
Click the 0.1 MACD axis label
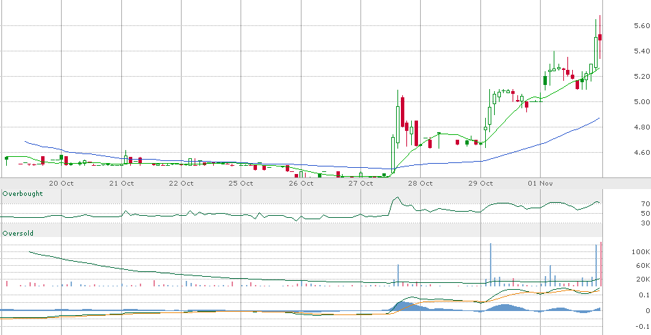[644, 295]
